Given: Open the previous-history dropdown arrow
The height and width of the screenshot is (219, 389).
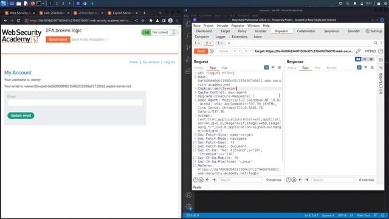Looking at the screenshot, I should [x=239, y=51].
